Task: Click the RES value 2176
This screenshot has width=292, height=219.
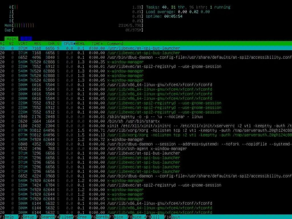Action: pos(36,117)
